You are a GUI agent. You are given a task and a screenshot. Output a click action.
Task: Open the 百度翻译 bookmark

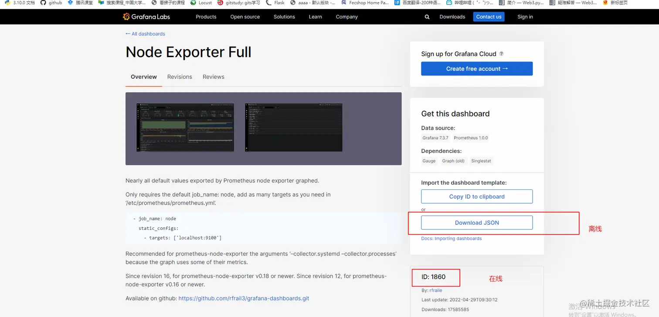[417, 3]
